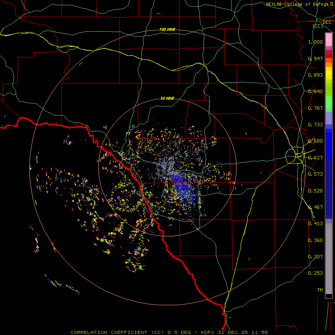
Task: Click the 0.840 legend value
Action: [315, 92]
